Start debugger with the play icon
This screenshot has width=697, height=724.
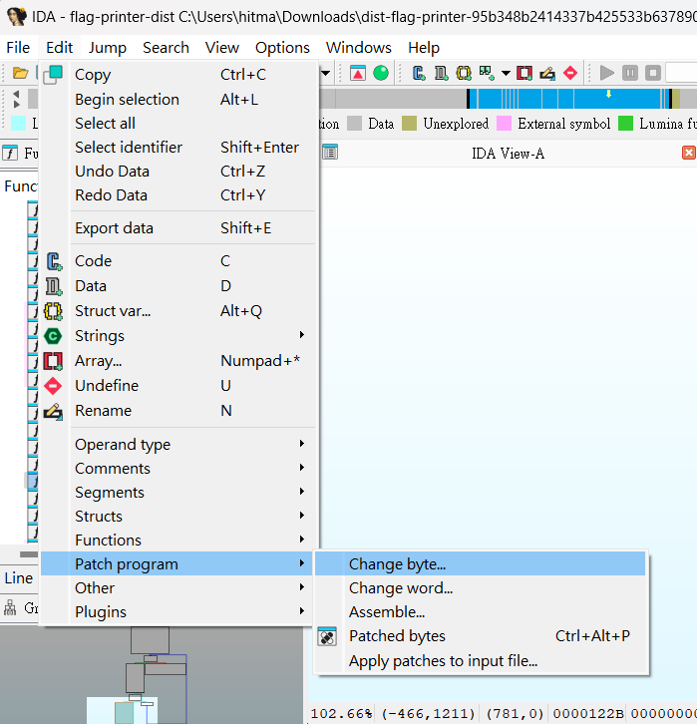tap(606, 73)
